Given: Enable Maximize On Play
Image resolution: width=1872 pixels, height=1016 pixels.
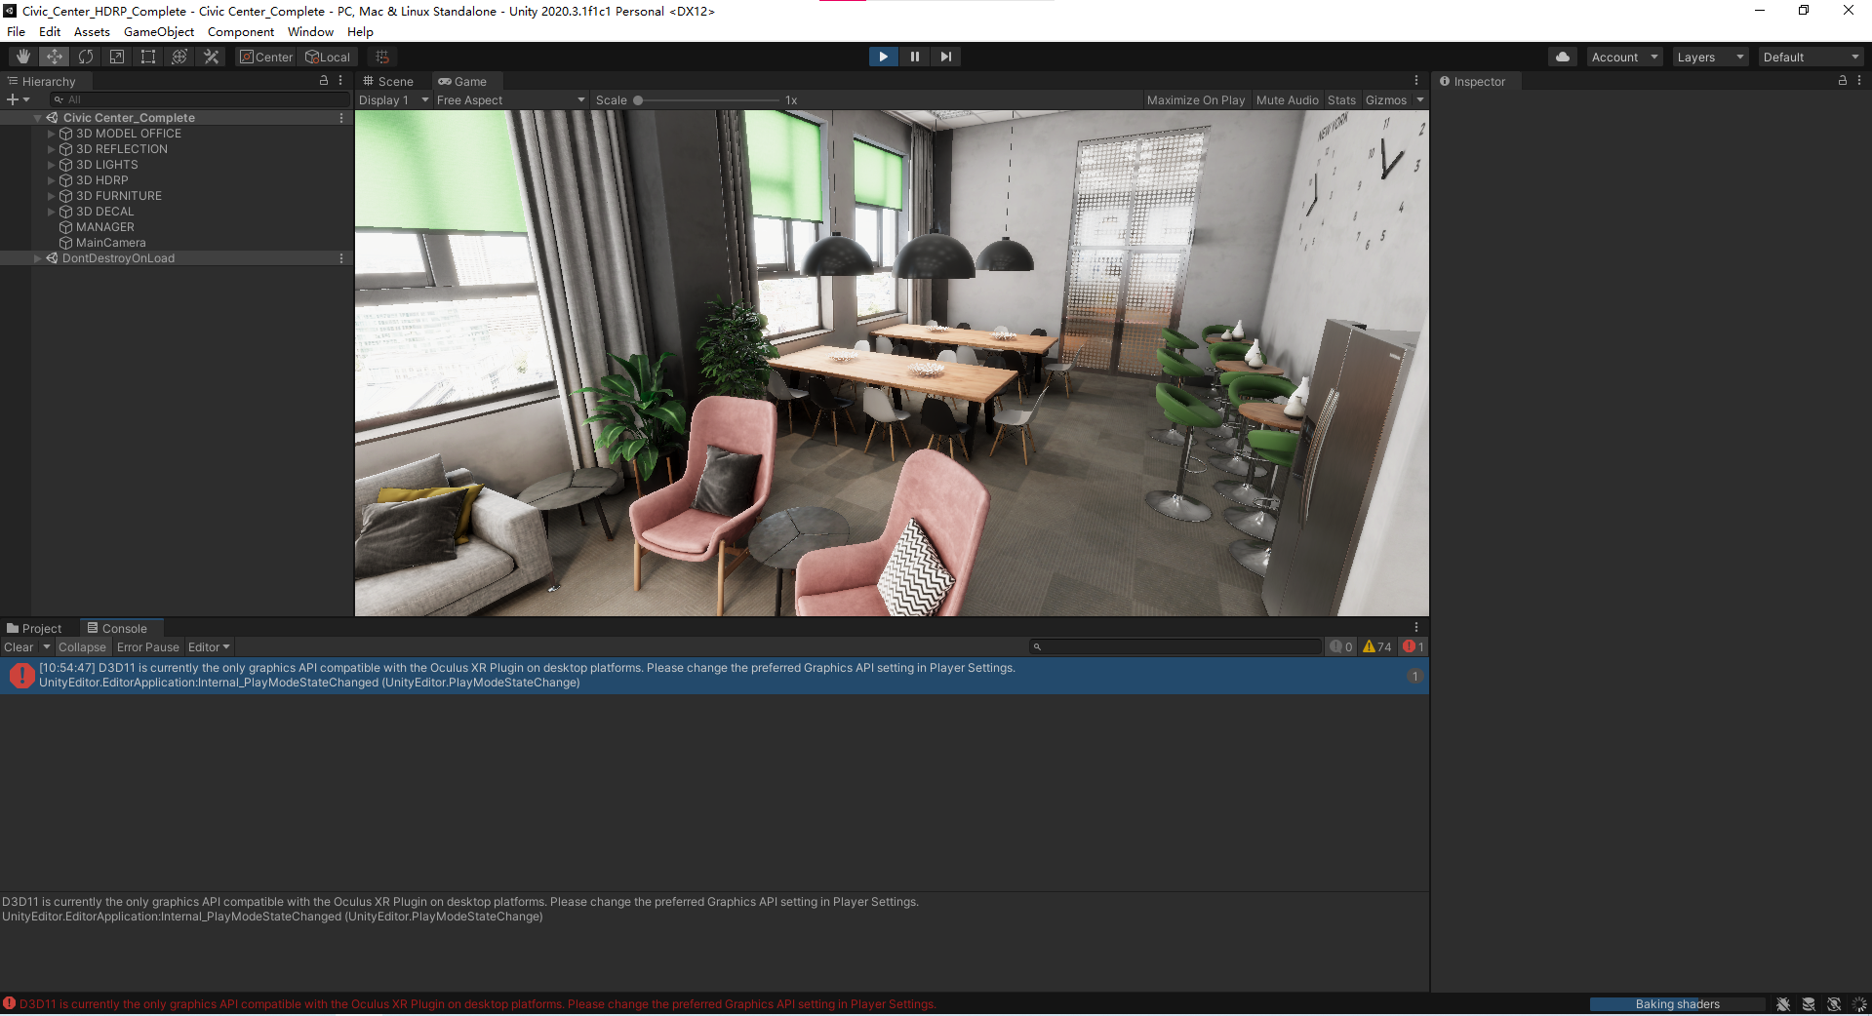Looking at the screenshot, I should (1196, 99).
